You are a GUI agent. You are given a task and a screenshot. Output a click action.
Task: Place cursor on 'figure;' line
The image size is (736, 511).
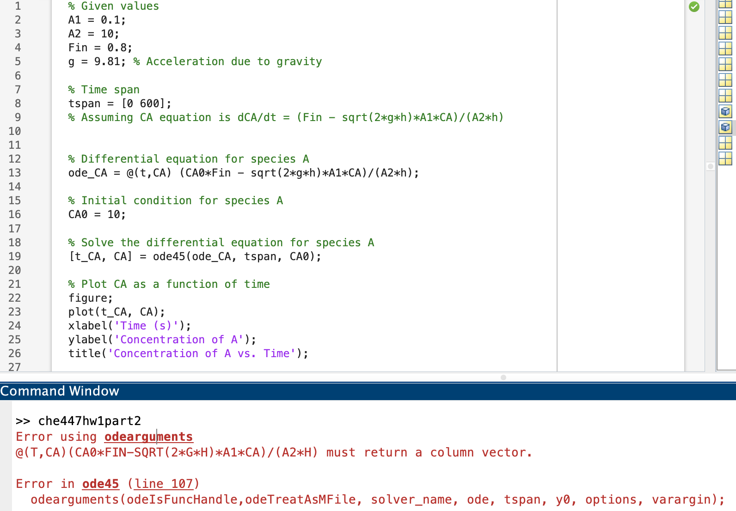[x=91, y=298]
